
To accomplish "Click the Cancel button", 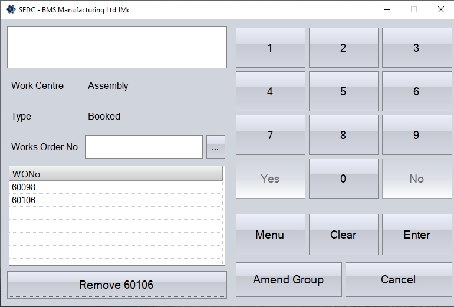I will 398,279.
